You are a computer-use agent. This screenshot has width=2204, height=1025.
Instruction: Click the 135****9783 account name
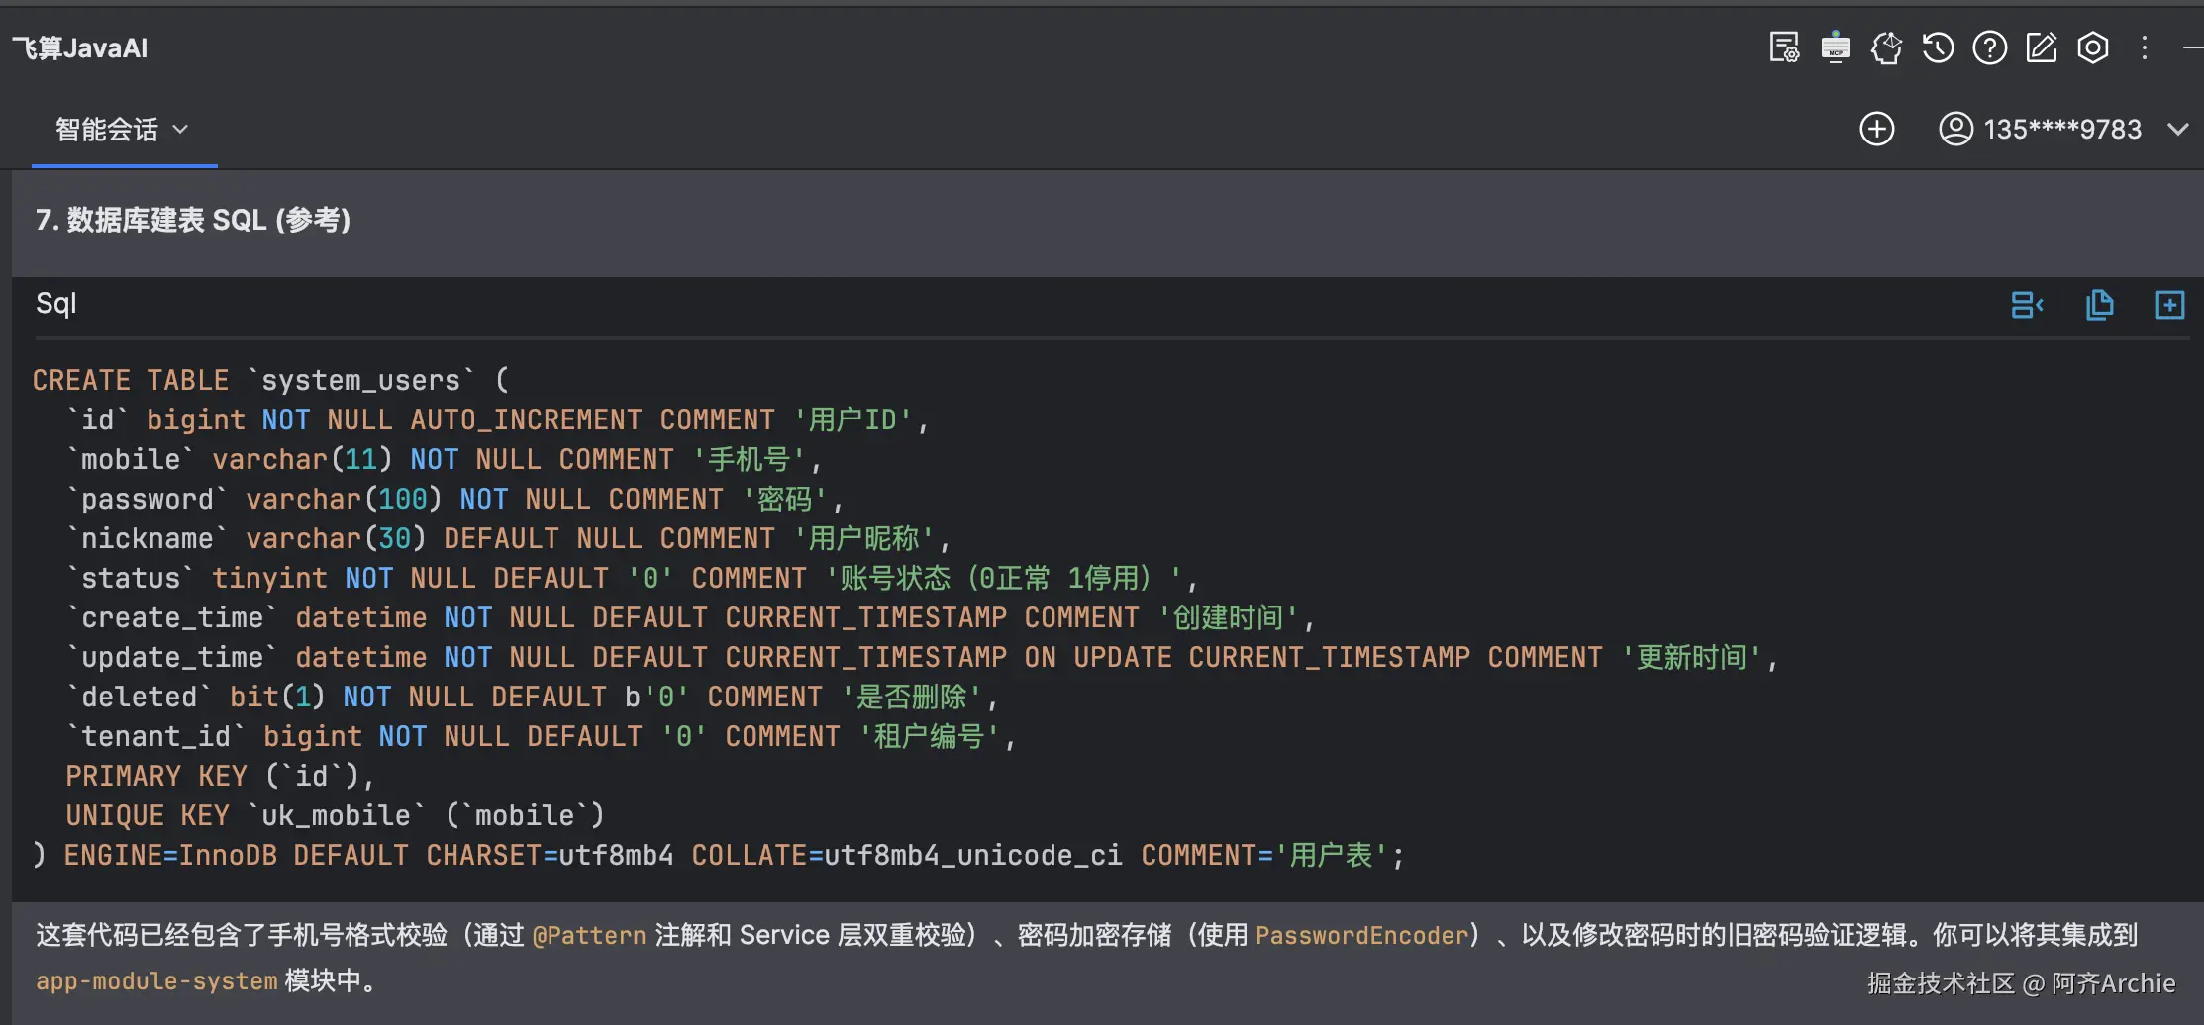click(2062, 130)
